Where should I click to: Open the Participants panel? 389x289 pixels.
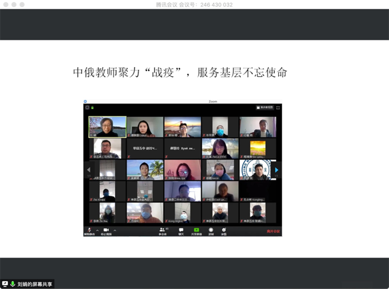162,230
